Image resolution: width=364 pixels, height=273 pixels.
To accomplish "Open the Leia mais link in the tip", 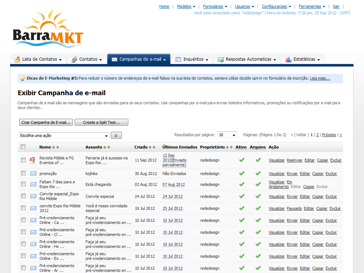I will click(320, 78).
